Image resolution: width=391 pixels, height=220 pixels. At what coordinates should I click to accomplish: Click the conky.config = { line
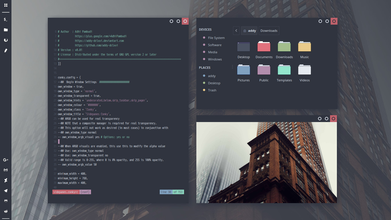tap(69, 77)
